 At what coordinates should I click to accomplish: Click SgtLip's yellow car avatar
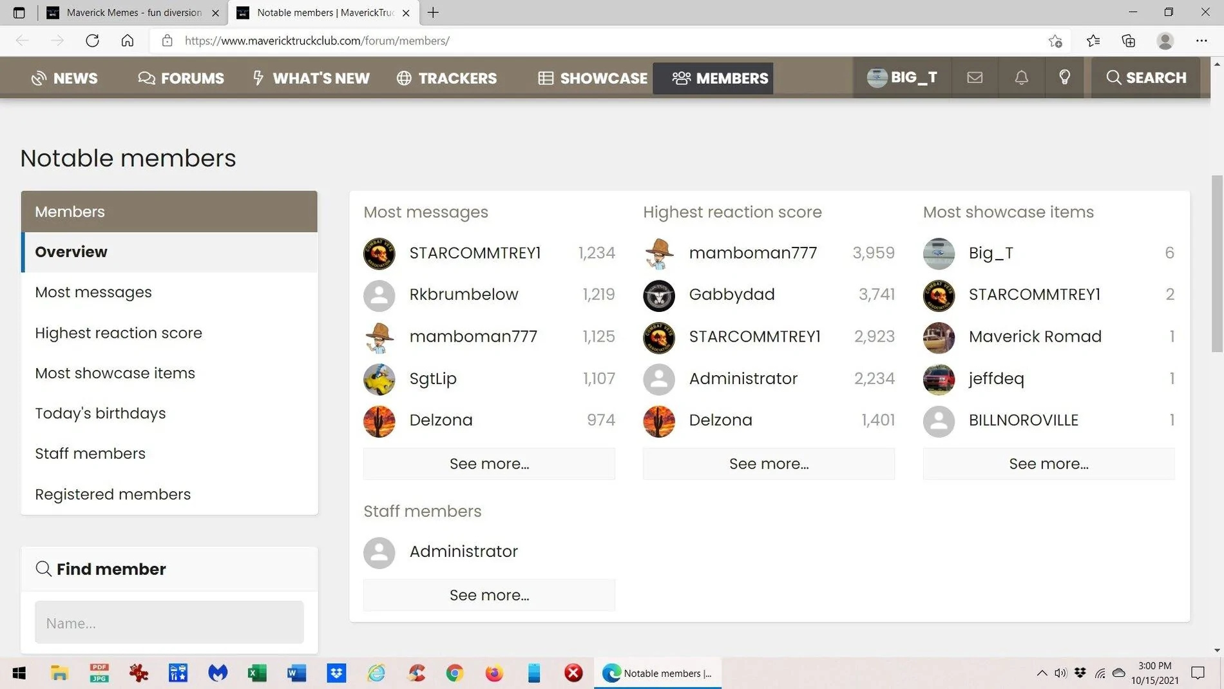pos(379,379)
